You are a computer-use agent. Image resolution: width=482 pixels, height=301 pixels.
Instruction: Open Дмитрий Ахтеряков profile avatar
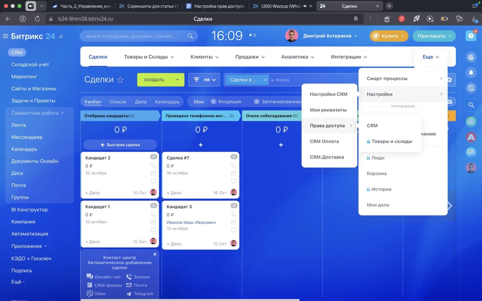tap(292, 36)
